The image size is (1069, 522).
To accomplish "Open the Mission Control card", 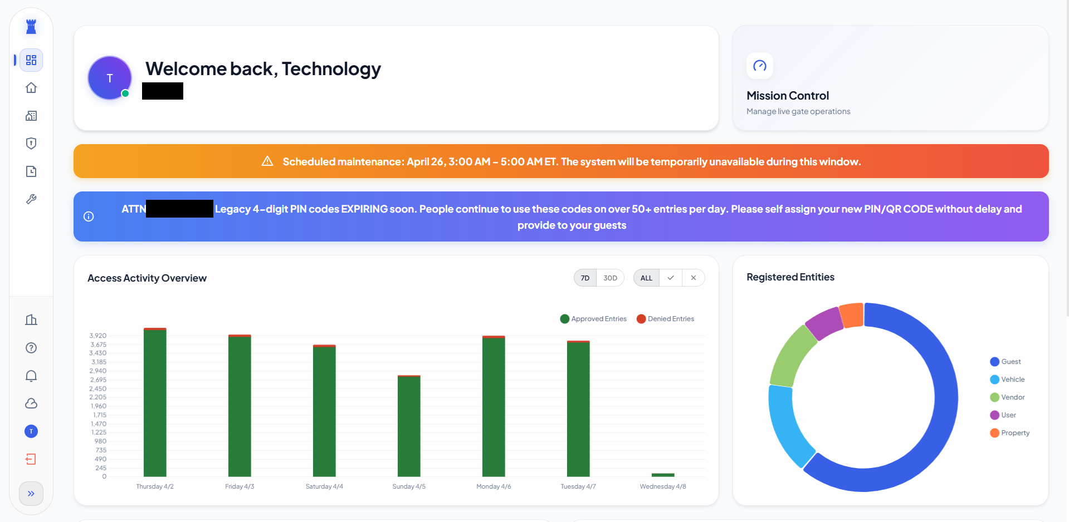I will [890, 78].
